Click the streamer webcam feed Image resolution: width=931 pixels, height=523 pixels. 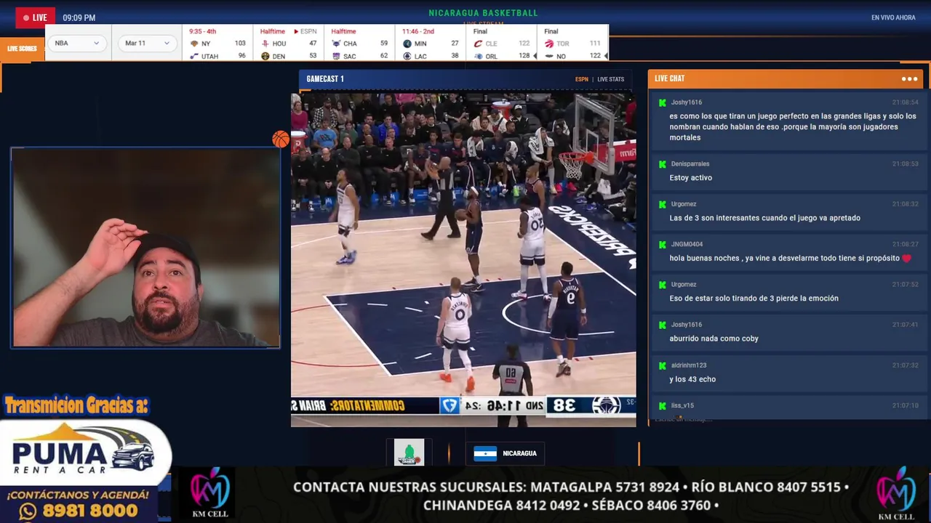[145, 248]
